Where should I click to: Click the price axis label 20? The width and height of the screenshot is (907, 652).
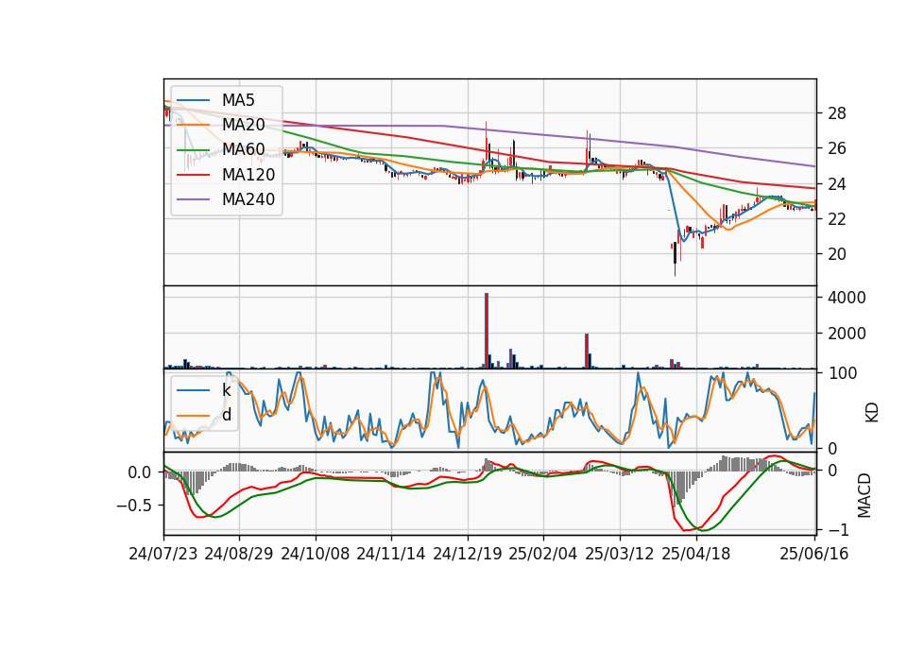[837, 254]
